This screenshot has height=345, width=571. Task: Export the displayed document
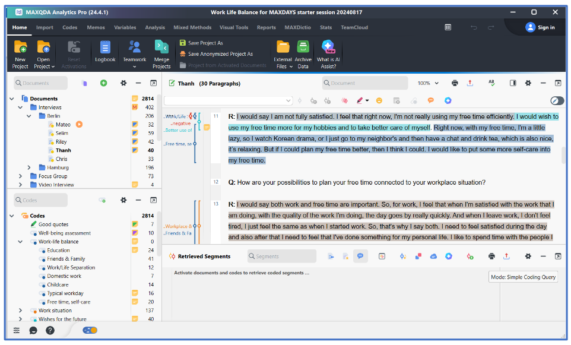(470, 83)
